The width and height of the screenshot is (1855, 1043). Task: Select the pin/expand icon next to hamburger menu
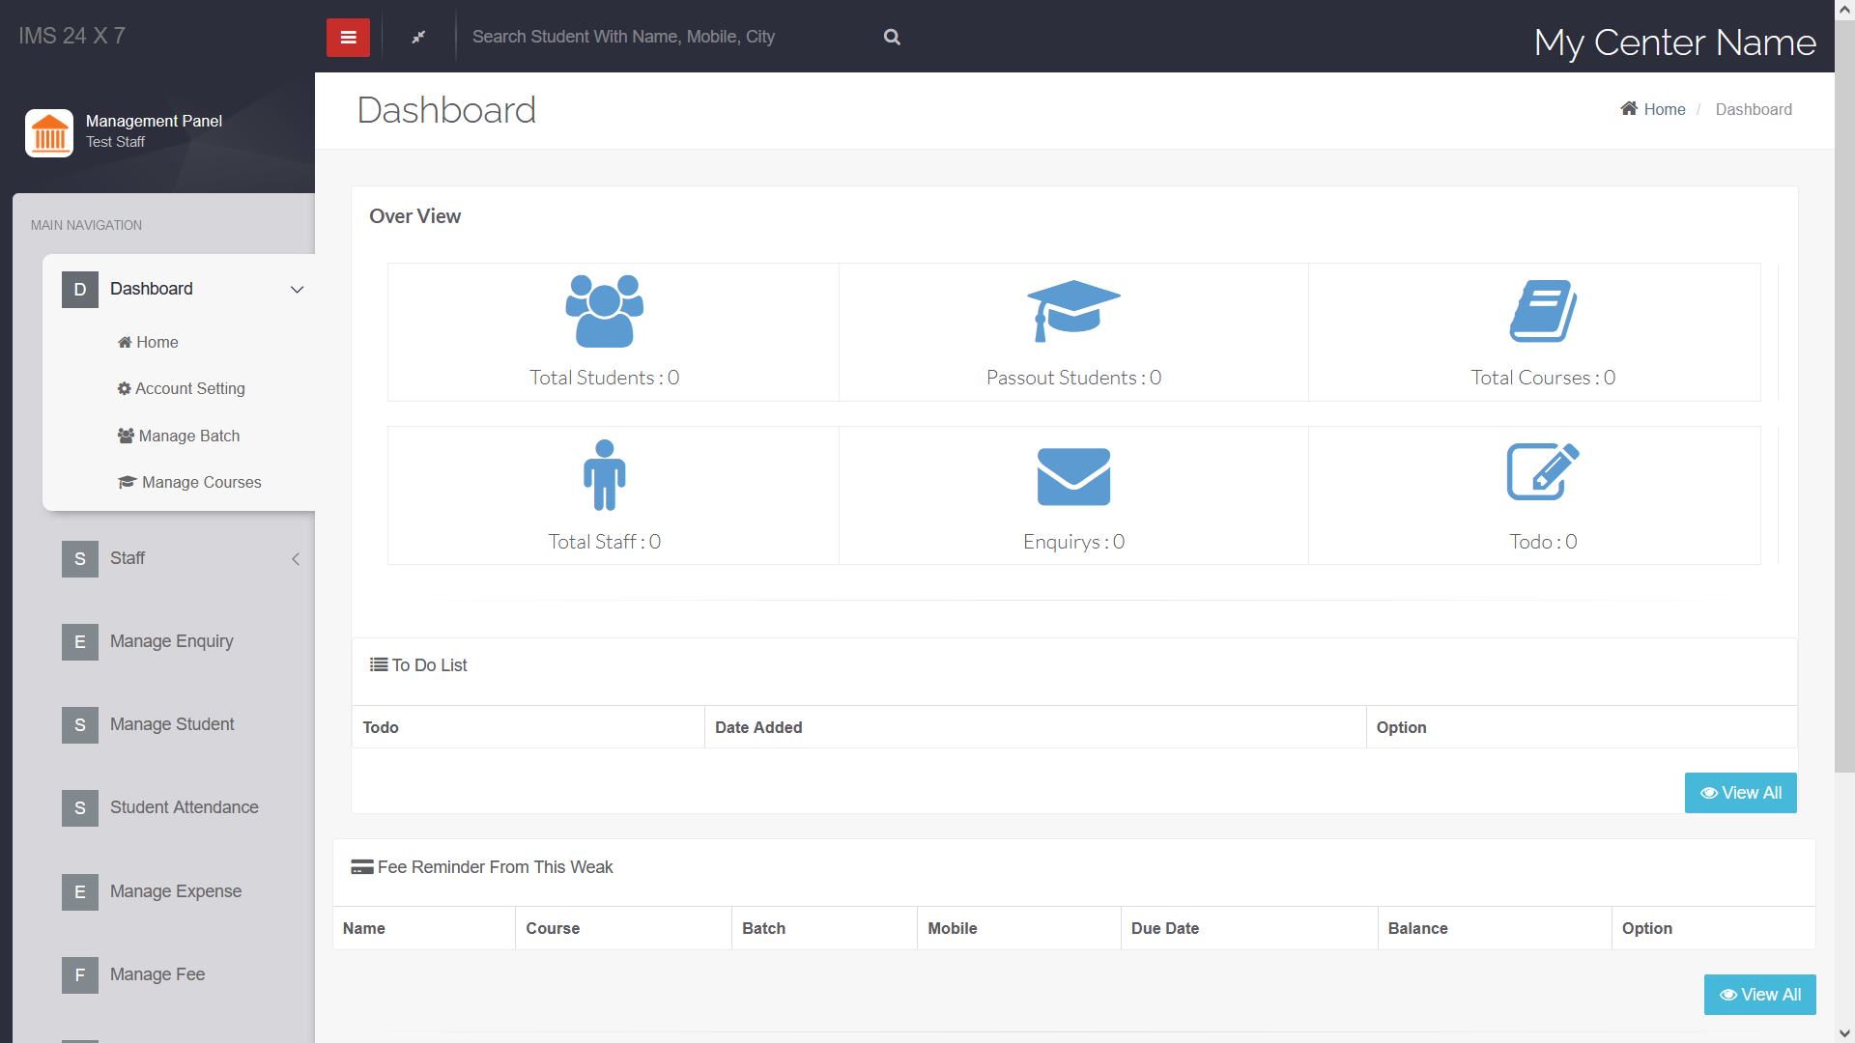point(419,37)
